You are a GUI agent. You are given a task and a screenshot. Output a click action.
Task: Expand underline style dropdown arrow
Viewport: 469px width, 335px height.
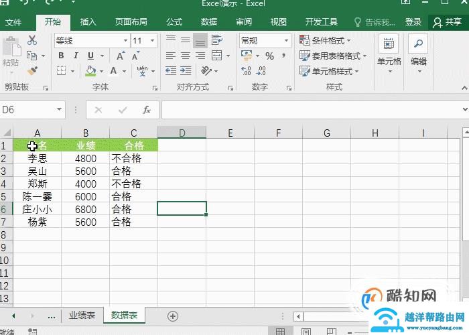[x=102, y=56]
